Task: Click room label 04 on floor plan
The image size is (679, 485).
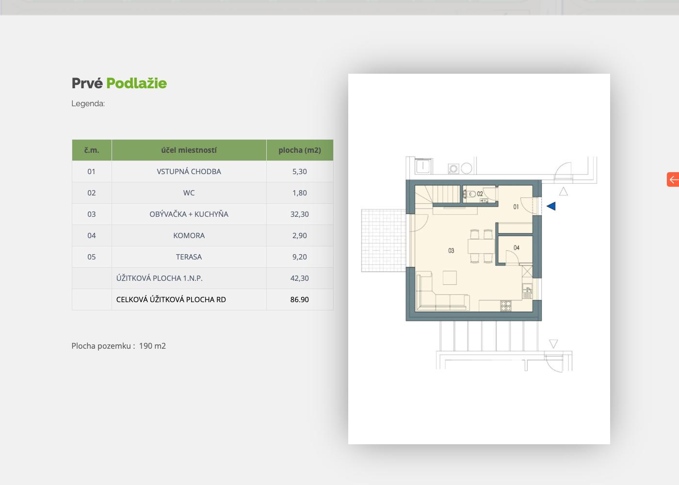Action: pos(517,248)
